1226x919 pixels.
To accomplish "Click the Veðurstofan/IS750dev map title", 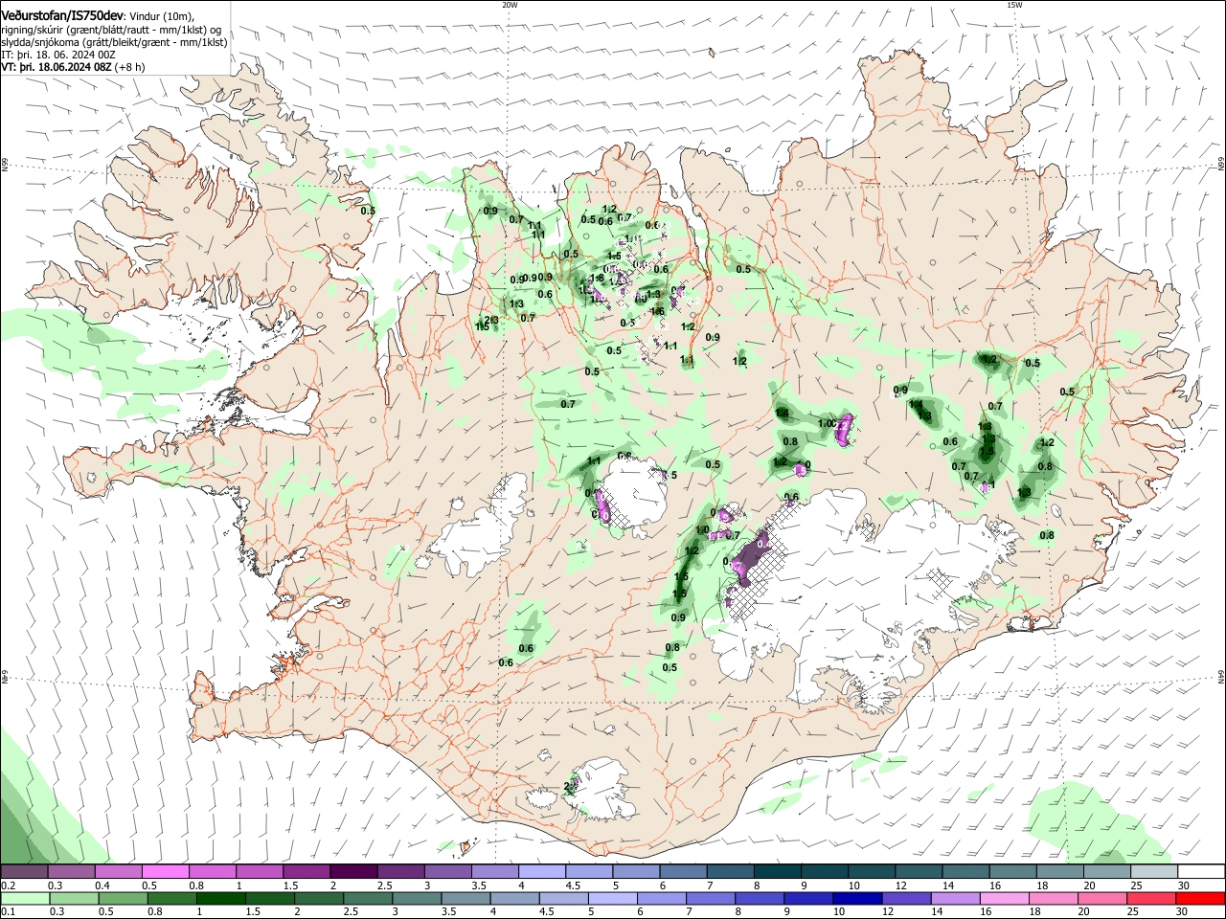I will point(62,15).
